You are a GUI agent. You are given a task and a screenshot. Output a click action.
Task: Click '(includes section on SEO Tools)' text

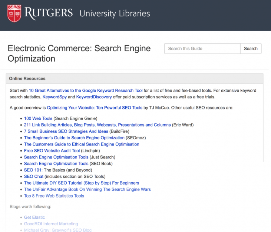(x=75, y=176)
